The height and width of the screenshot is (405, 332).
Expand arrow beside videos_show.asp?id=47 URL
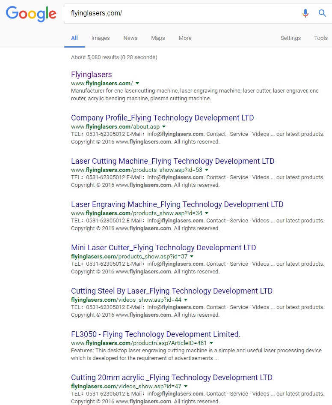coord(186,387)
